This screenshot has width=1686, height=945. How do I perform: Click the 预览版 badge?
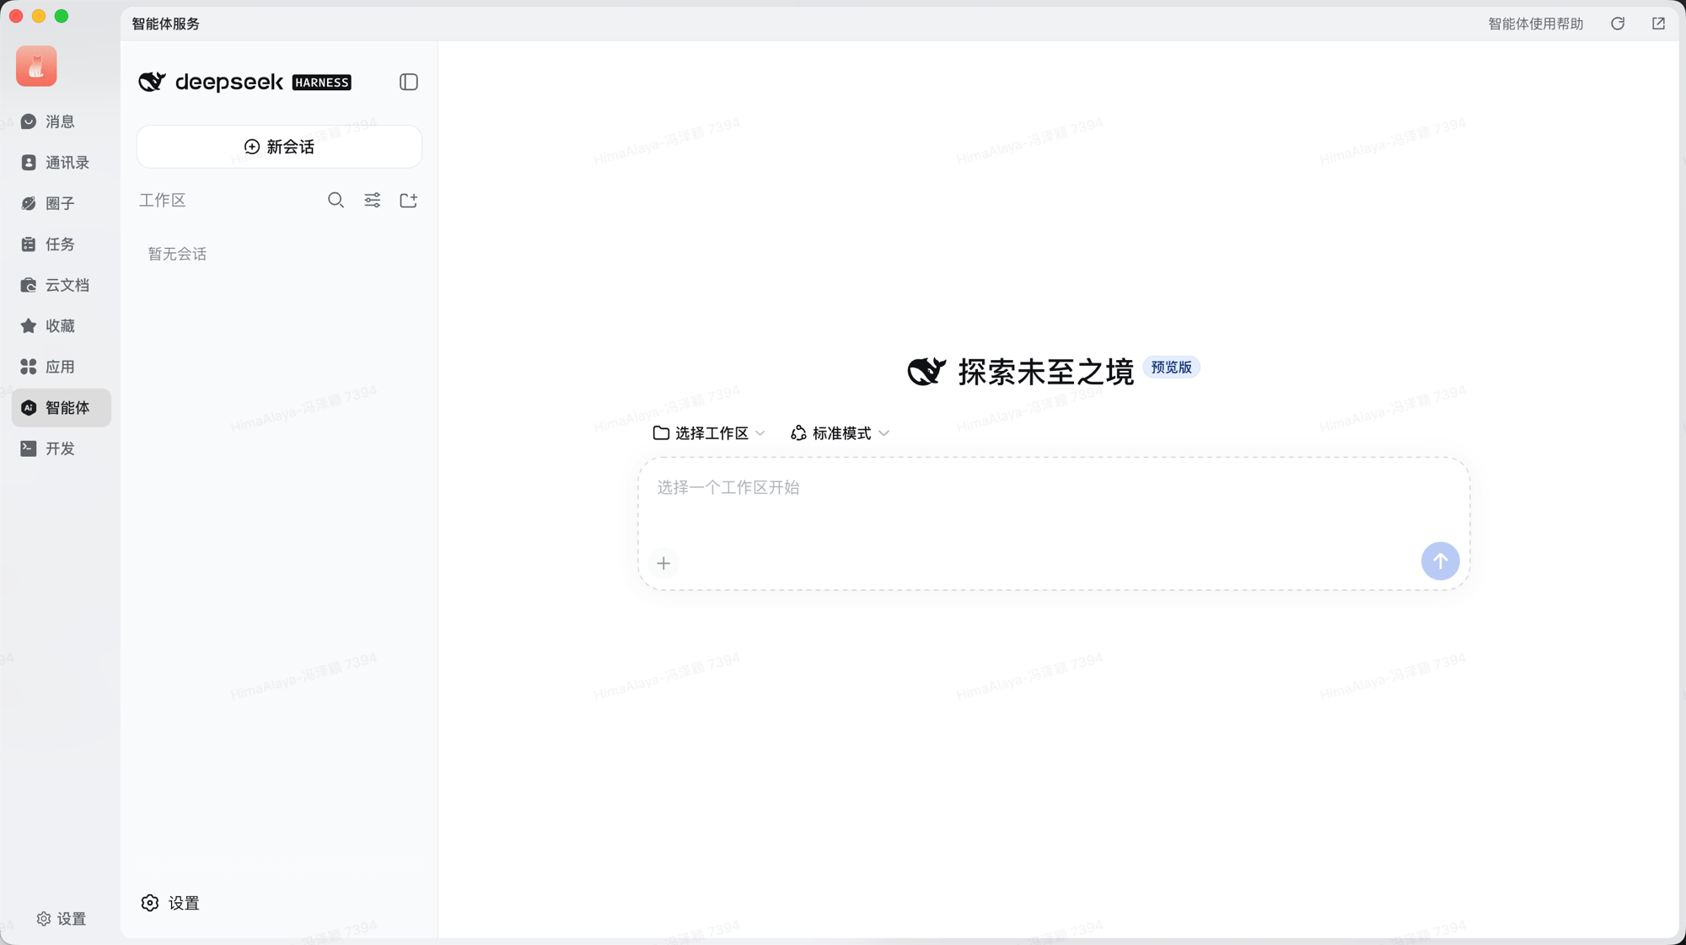[1171, 368]
